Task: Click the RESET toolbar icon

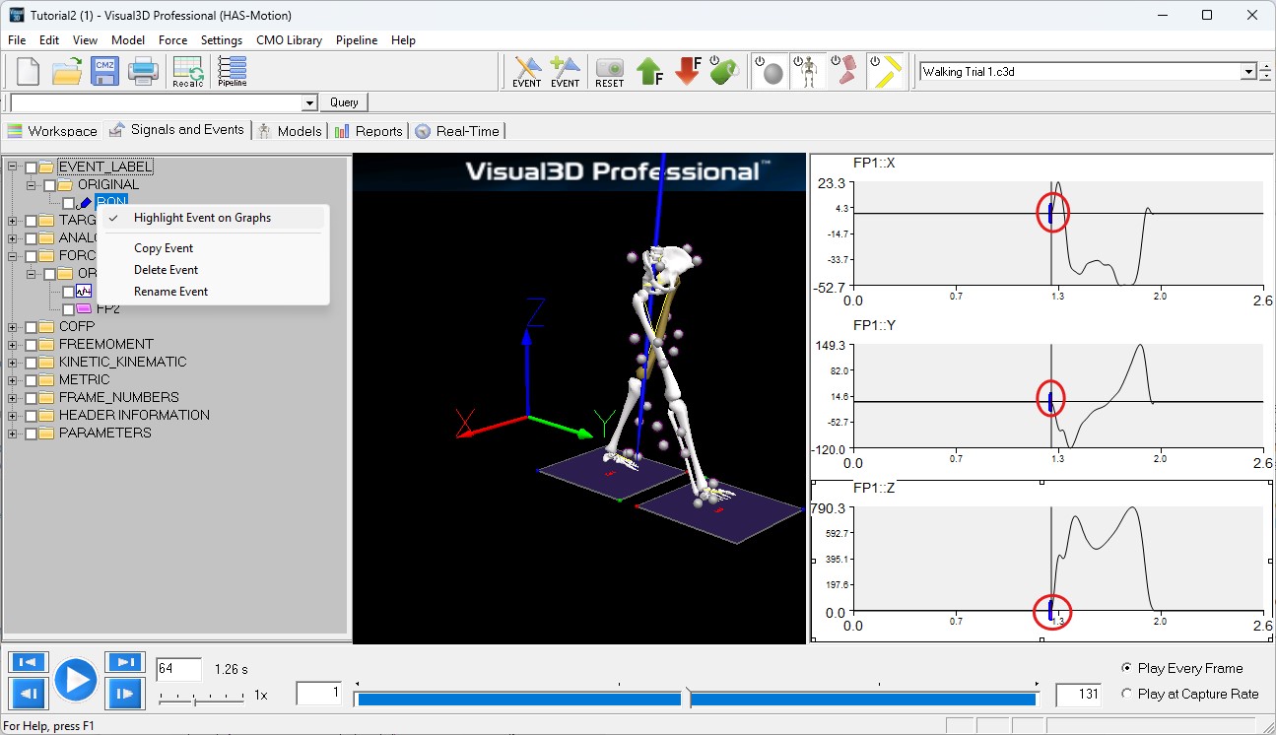Action: [x=610, y=72]
